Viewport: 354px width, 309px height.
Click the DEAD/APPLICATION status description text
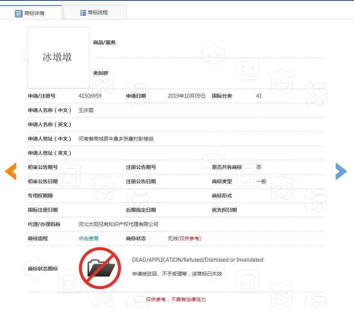[198, 260]
